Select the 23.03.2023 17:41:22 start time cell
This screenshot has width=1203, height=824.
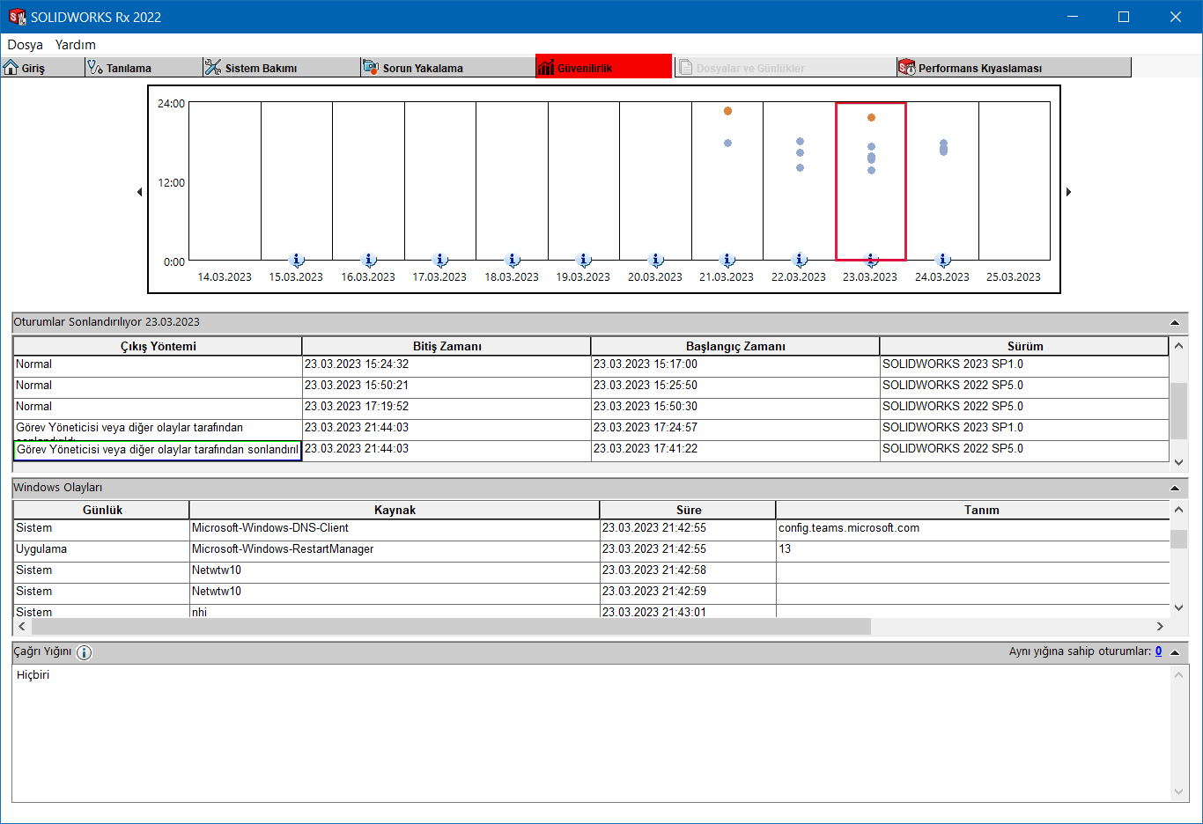click(735, 449)
